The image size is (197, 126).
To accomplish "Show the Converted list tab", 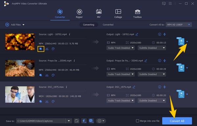I will [108, 25].
